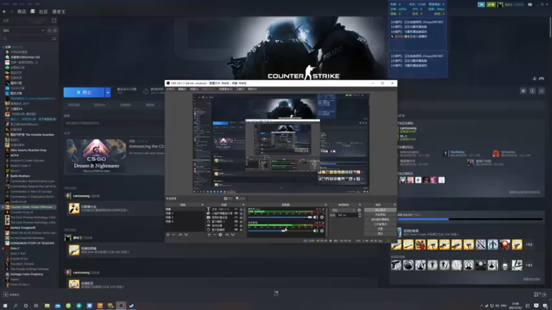The image size is (552, 310).
Task: Click the OBS icon in the taskbar
Action: pyautogui.click(x=121, y=306)
